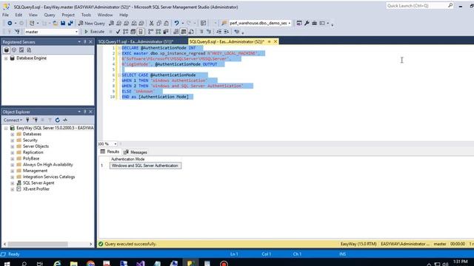Click the Open File folder icon
The image size is (474, 266).
pos(56,23)
